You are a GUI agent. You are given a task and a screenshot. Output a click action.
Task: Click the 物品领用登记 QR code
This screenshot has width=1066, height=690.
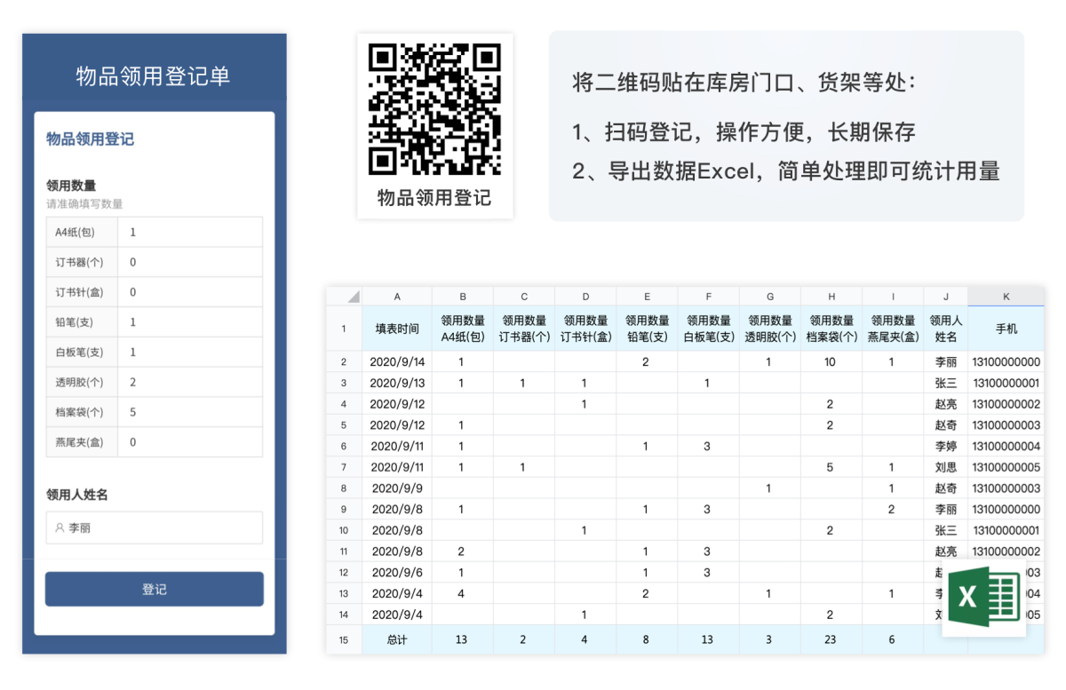tap(435, 109)
